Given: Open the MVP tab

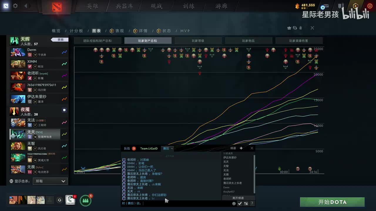Looking at the screenshot, I should (185, 31).
